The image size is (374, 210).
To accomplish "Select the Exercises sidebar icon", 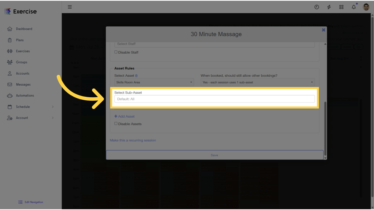I will (x=22, y=51).
